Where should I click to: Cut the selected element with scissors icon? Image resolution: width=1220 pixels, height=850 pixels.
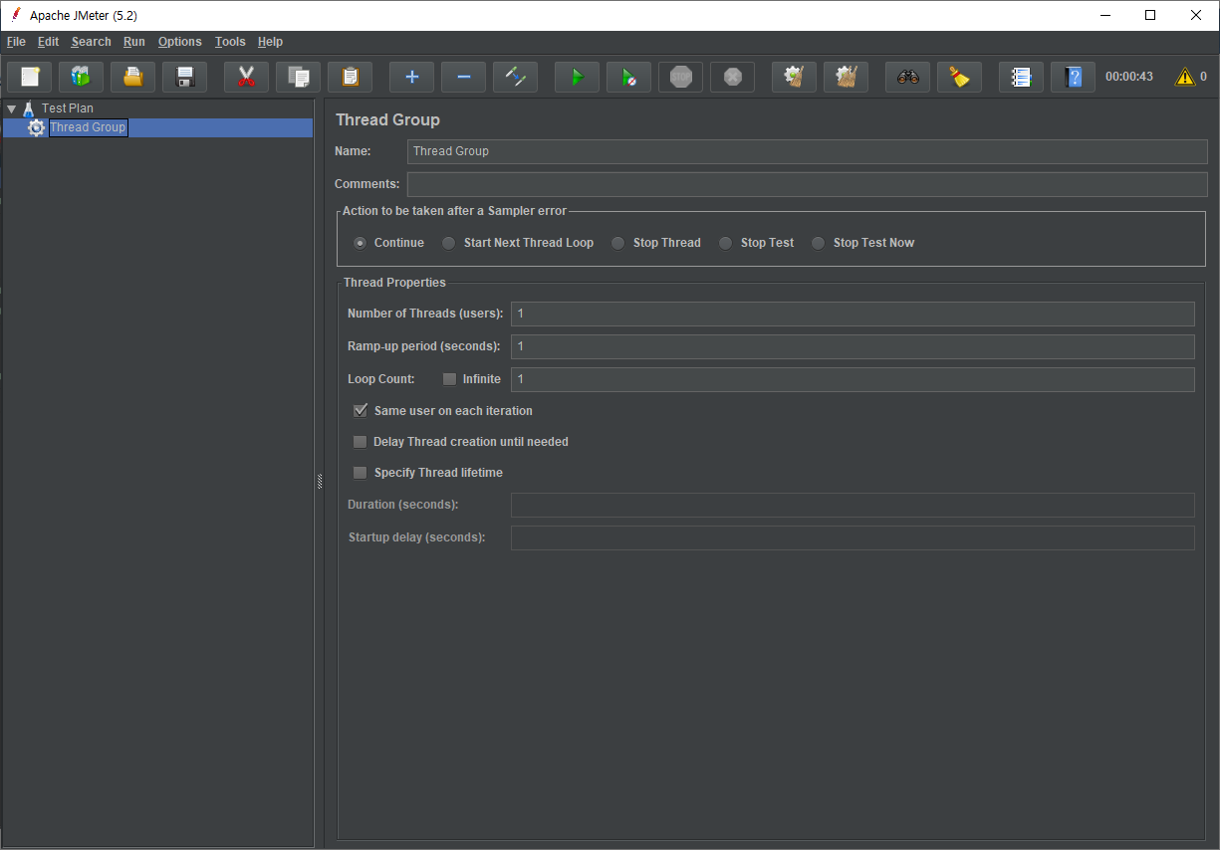coord(247,77)
